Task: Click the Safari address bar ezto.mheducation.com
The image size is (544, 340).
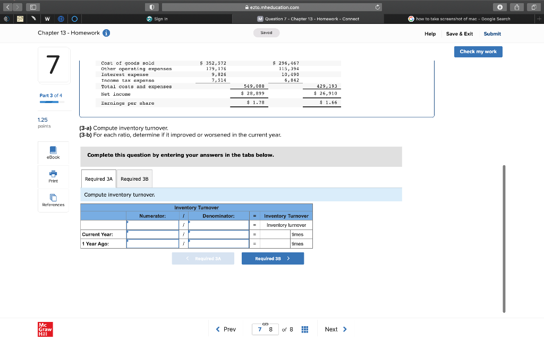Action: coord(271,7)
